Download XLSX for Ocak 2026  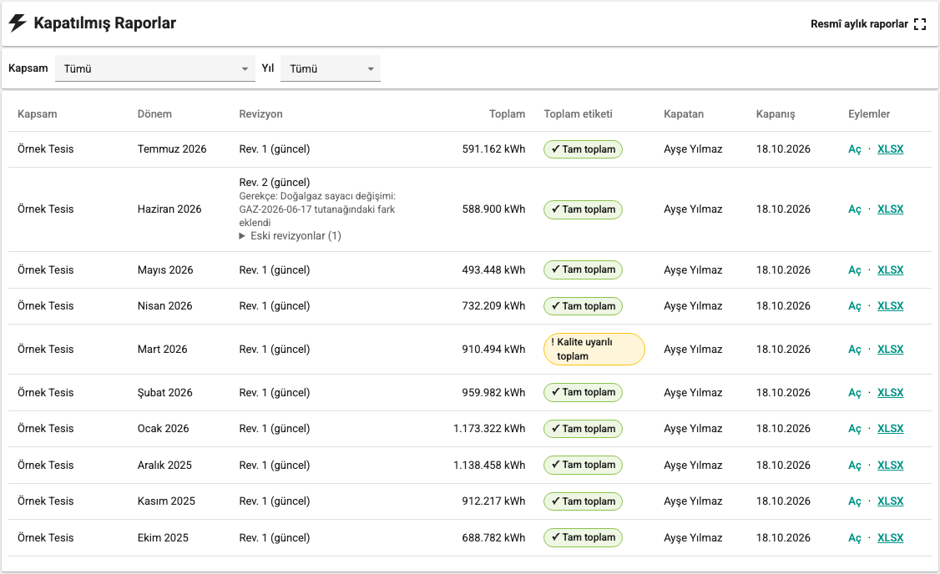coord(890,429)
